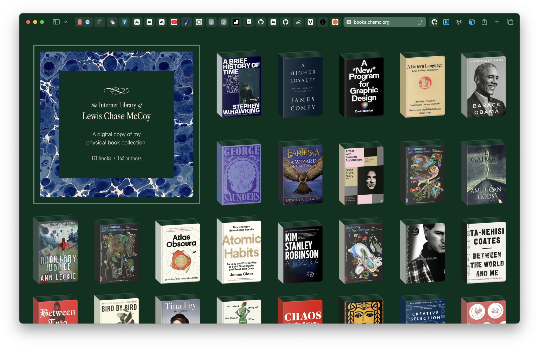Click the Lewis Chase McCoy title
This screenshot has height=349, width=539.
(x=116, y=116)
